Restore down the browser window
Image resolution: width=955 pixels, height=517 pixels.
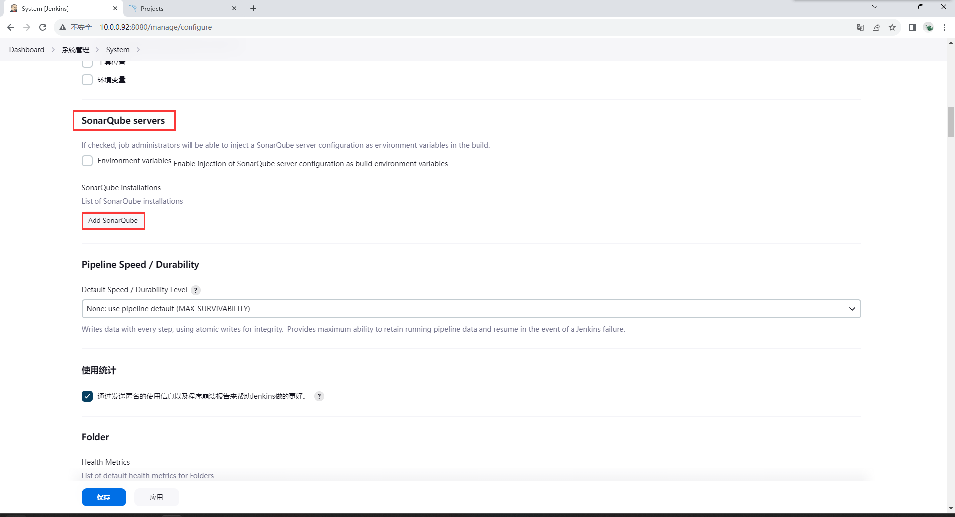click(921, 7)
